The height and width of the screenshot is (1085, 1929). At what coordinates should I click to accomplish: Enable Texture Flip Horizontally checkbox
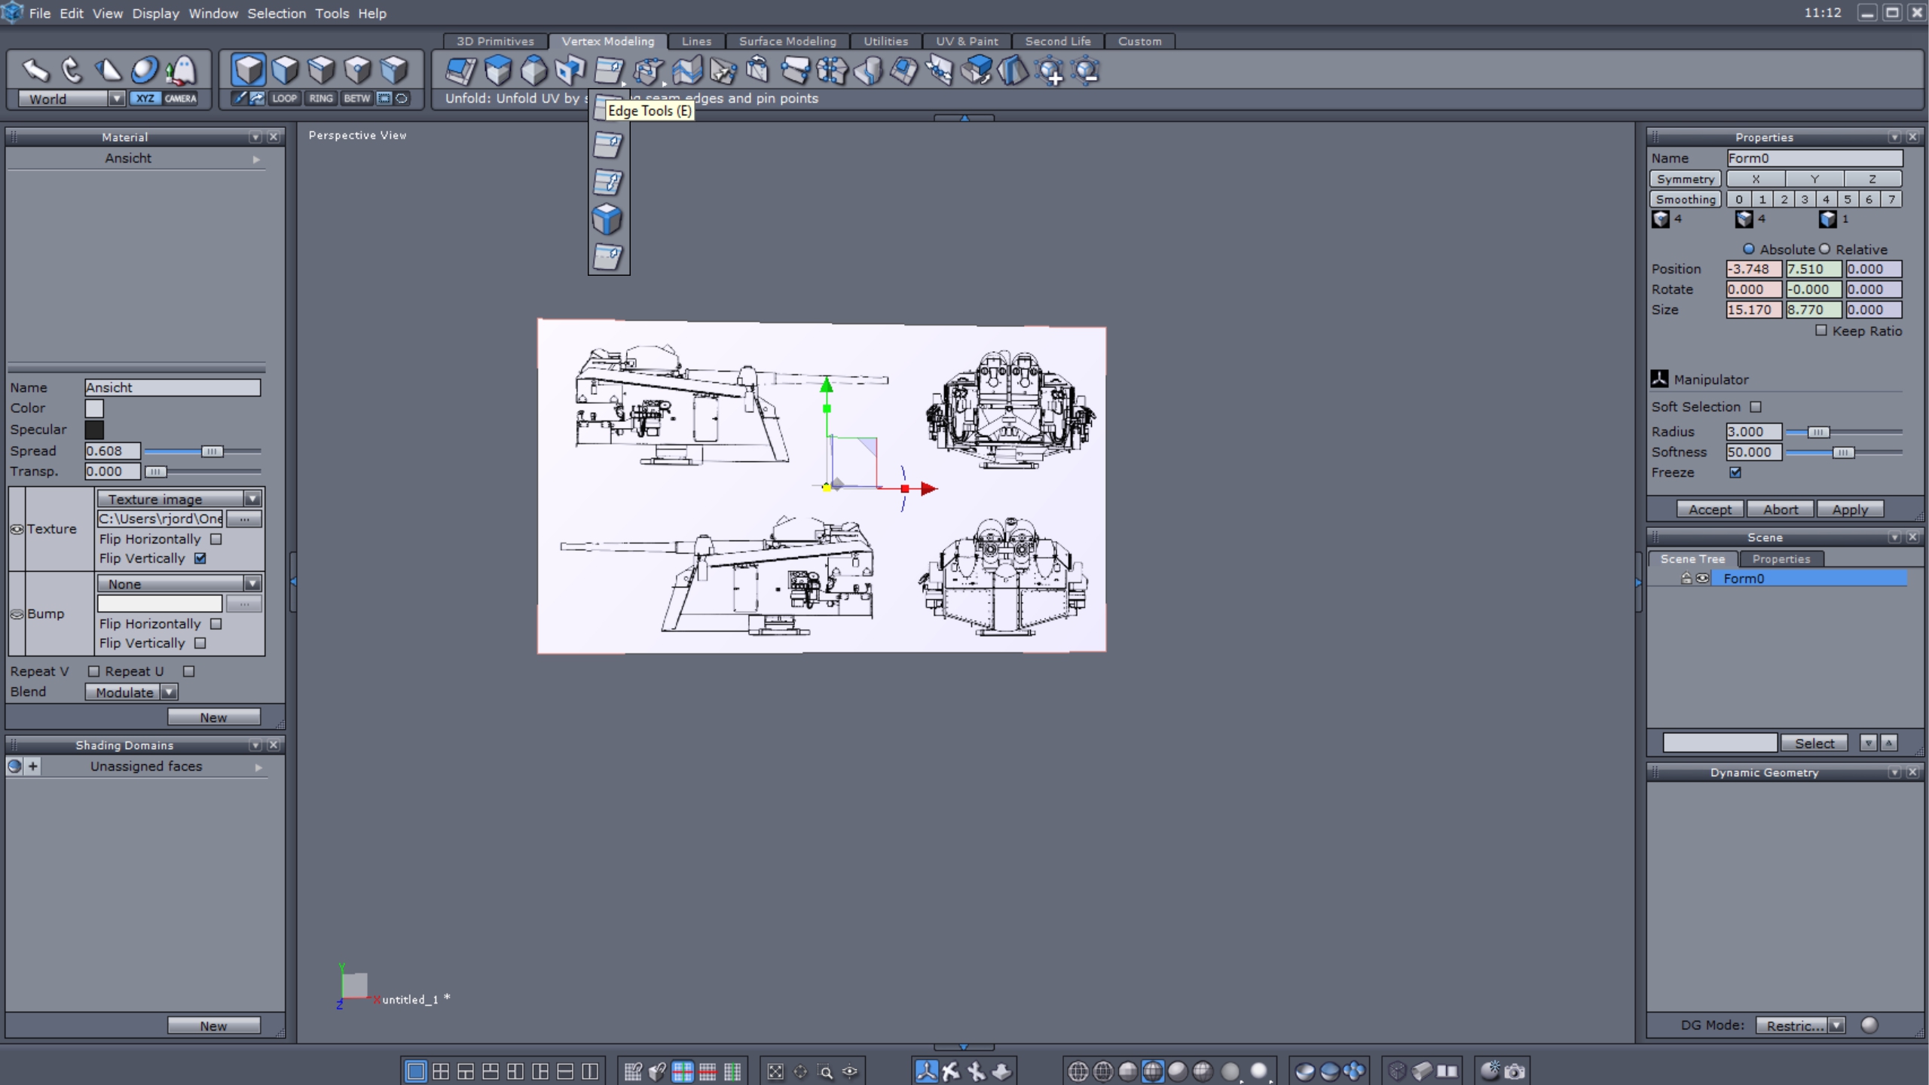tap(216, 539)
